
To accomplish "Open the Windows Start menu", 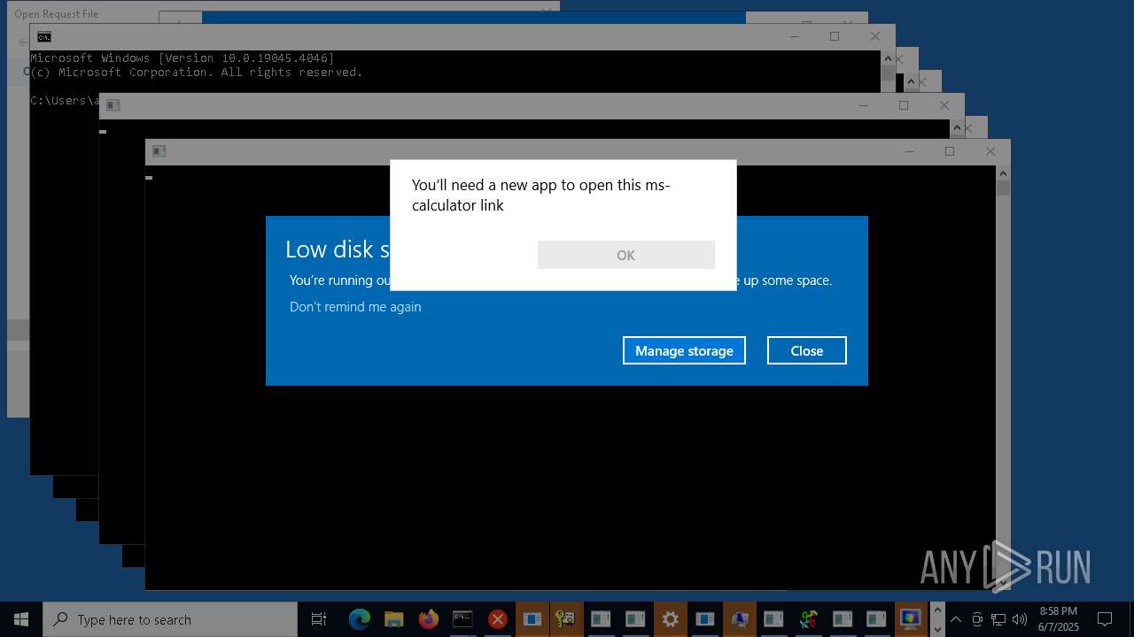I will tap(21, 619).
